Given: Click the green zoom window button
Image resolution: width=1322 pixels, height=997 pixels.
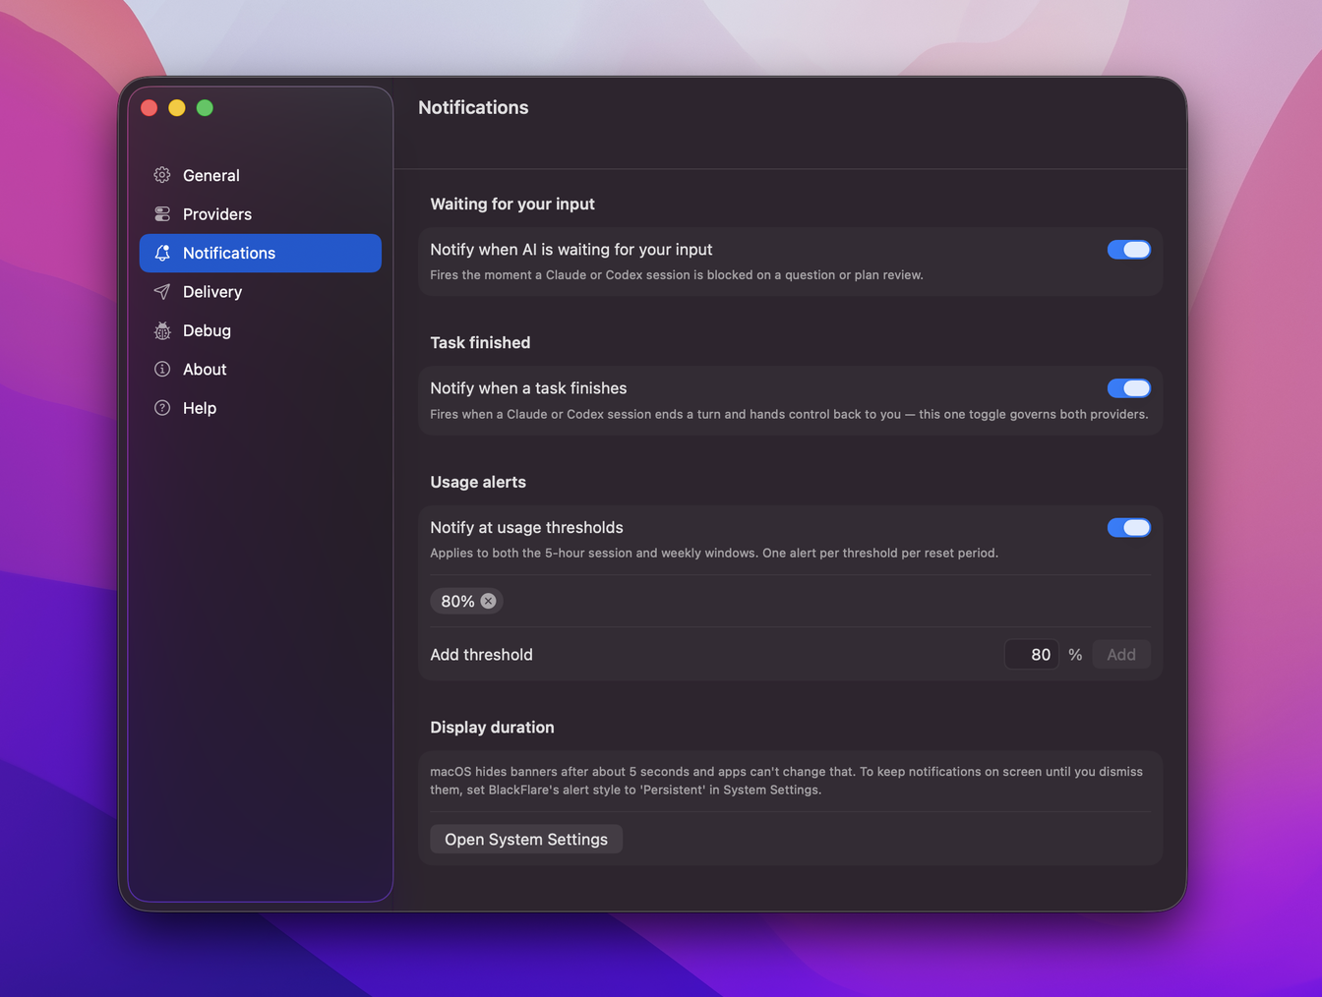Looking at the screenshot, I should coord(205,108).
